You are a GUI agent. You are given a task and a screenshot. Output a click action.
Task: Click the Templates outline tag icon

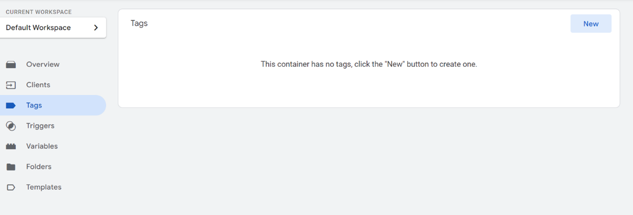pos(11,187)
